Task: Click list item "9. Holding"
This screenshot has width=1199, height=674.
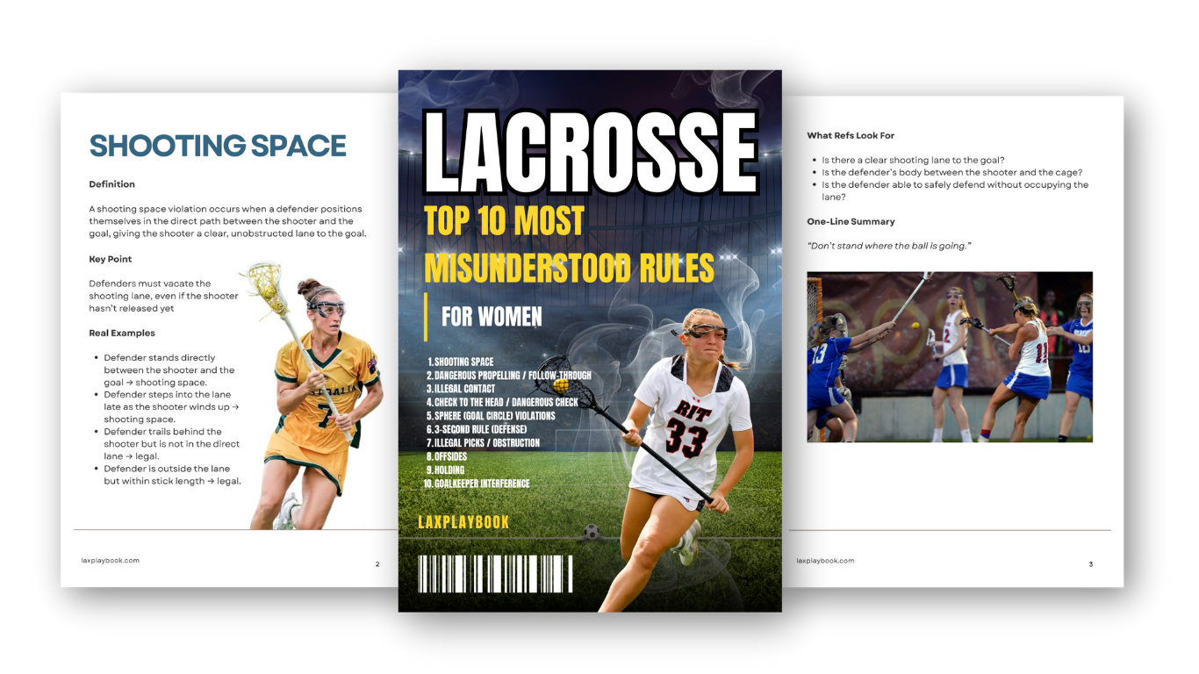Action: click(445, 470)
